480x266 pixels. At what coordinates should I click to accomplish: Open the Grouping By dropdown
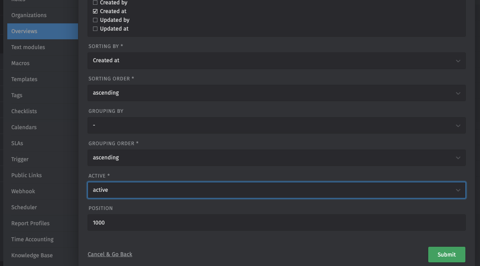276,126
